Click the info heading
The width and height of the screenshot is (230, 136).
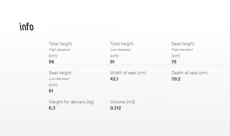point(27,27)
